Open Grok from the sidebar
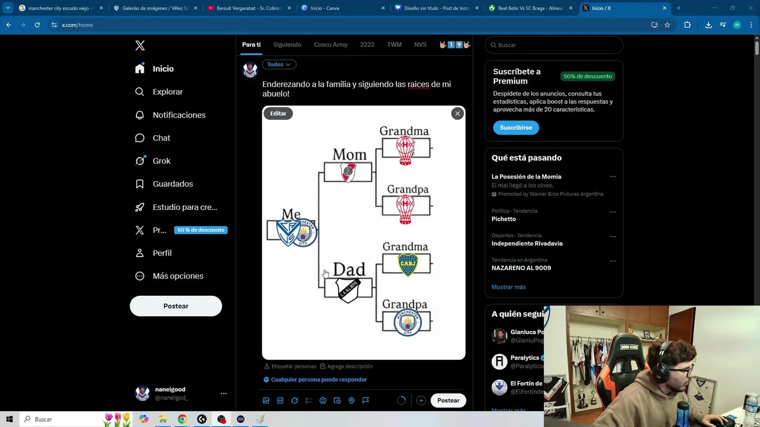760x427 pixels. (153, 161)
